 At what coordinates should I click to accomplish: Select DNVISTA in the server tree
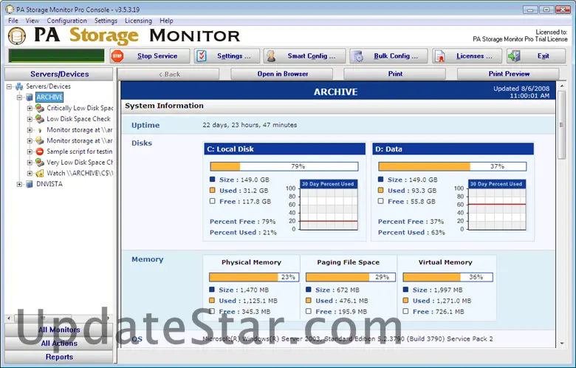(49, 184)
